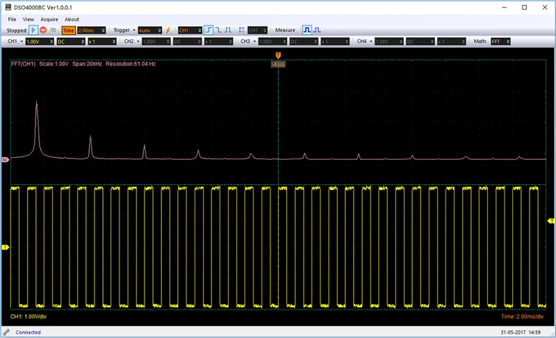556x338 pixels.
Task: Open CH4 voltage scale dropdown
Action: (389, 42)
